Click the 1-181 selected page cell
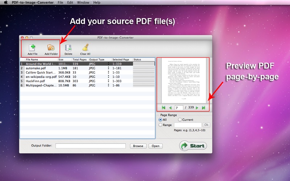 coord(117,68)
